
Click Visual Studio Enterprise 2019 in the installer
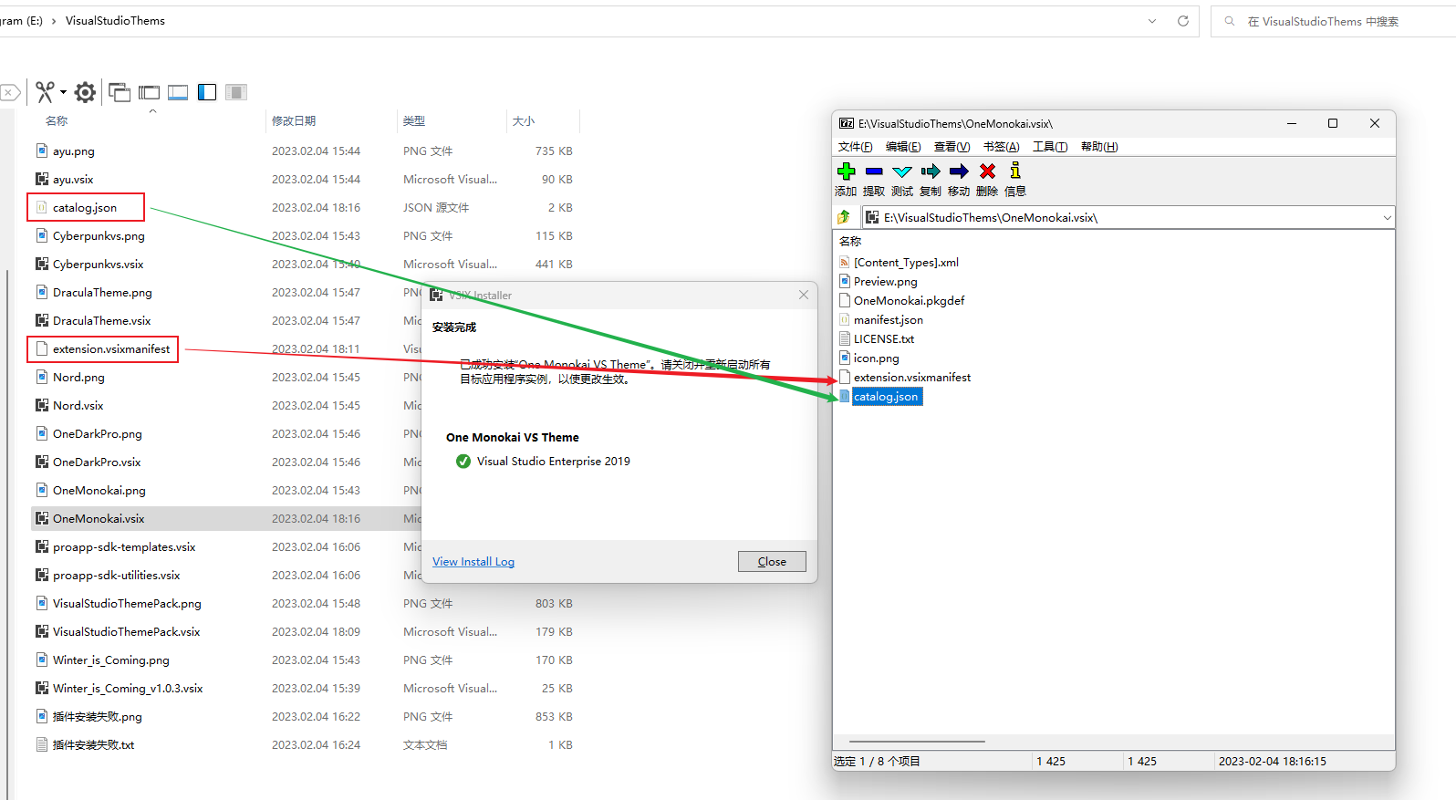tap(553, 462)
